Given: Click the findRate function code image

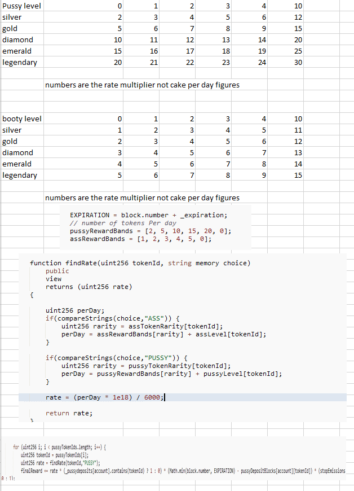Looking at the screenshot, I should pyautogui.click(x=183, y=337).
